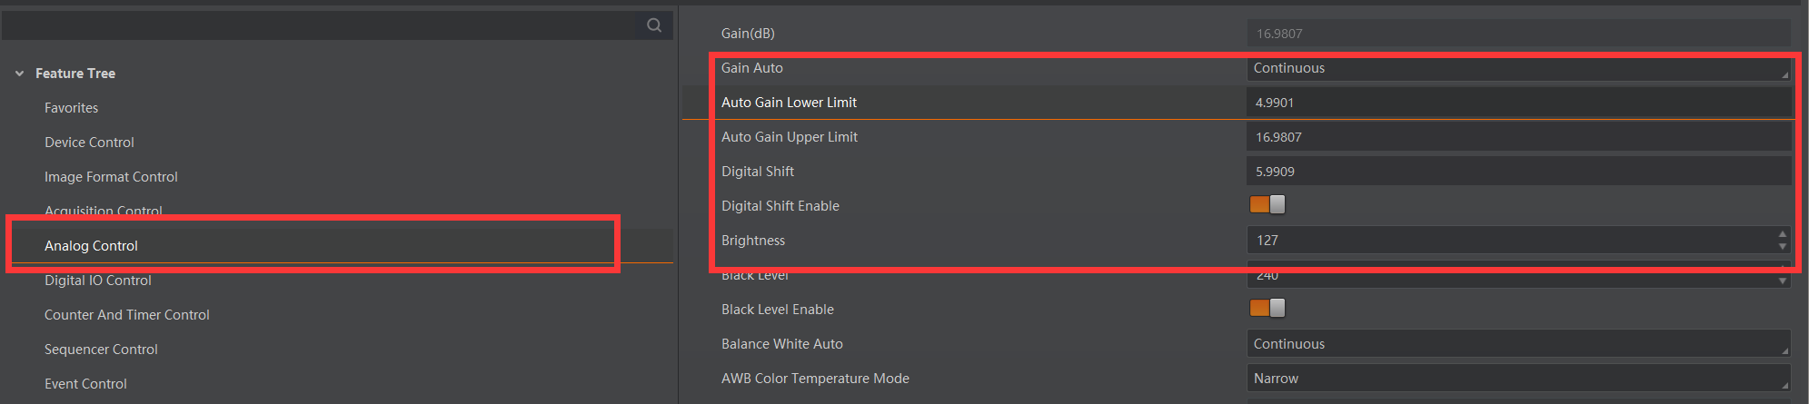Click the feature search text box
This screenshot has height=404, width=1809.
tap(318, 25)
